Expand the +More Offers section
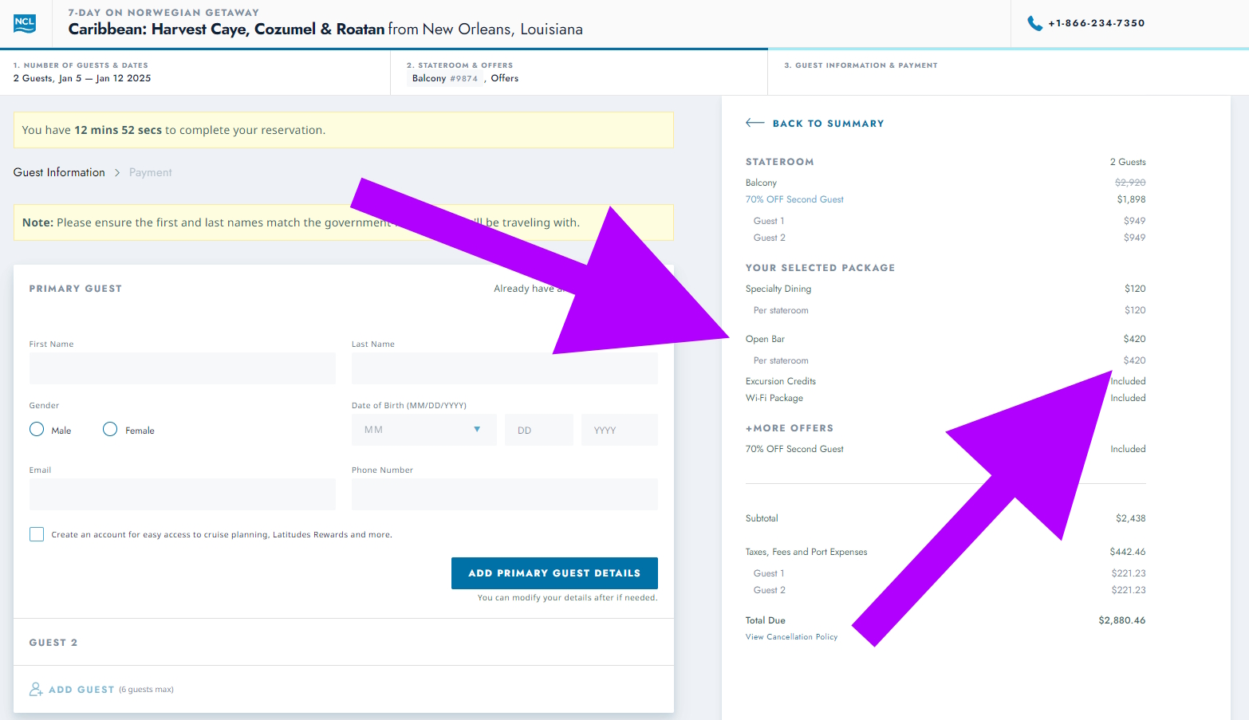Image resolution: width=1249 pixels, height=720 pixels. click(x=789, y=428)
